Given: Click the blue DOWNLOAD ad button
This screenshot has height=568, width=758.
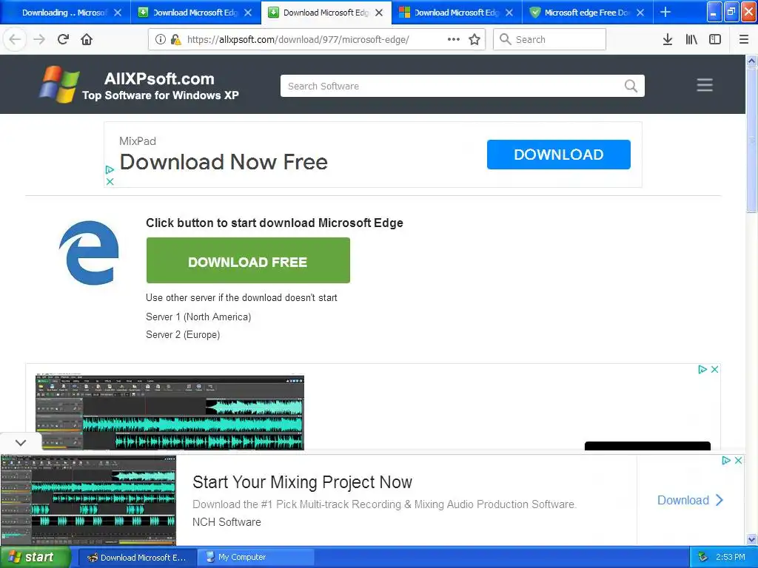Looking at the screenshot, I should (558, 155).
